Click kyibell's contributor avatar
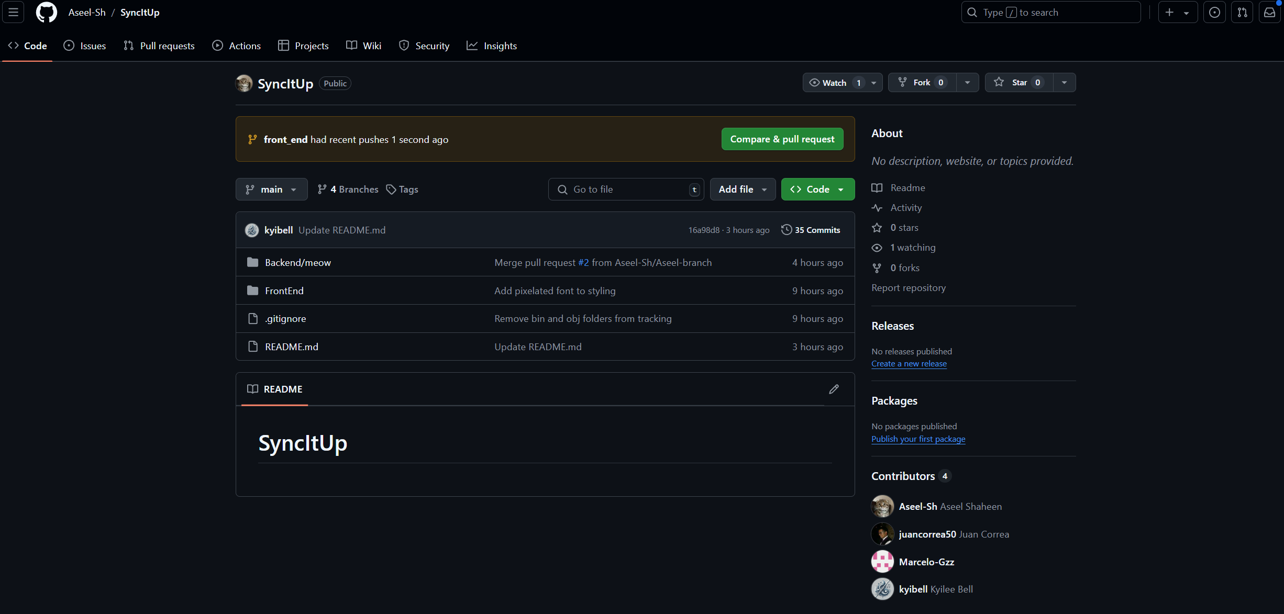This screenshot has width=1284, height=614. 882,589
